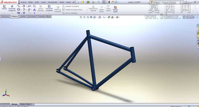Select the Rectangle sketch tool

pos(18,9)
